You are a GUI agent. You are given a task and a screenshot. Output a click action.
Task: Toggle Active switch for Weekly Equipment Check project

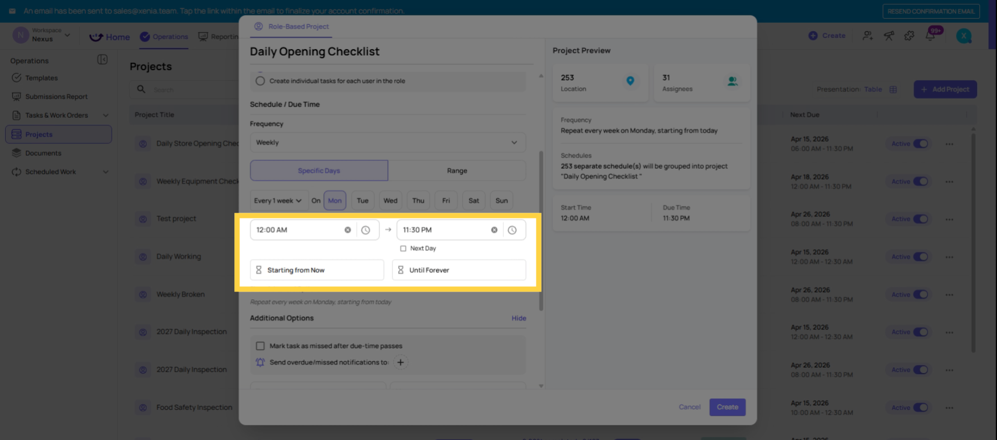click(921, 182)
